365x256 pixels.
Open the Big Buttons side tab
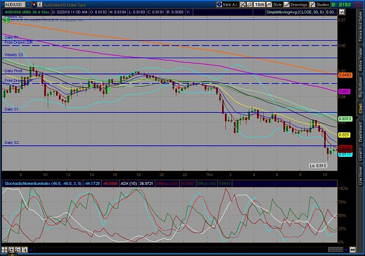[360, 87]
